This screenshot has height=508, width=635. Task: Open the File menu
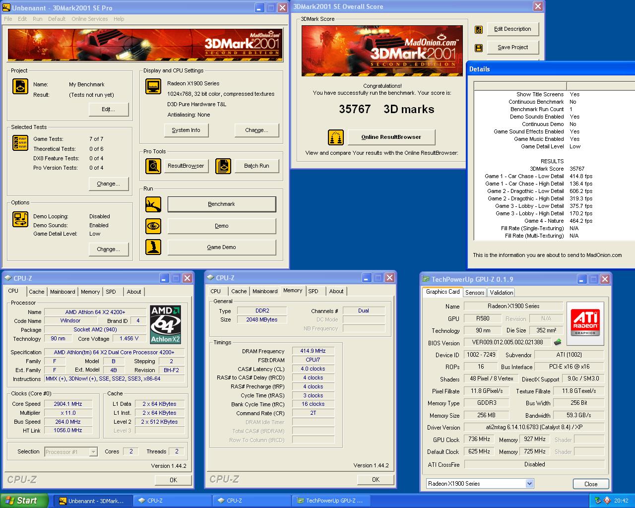(8, 19)
